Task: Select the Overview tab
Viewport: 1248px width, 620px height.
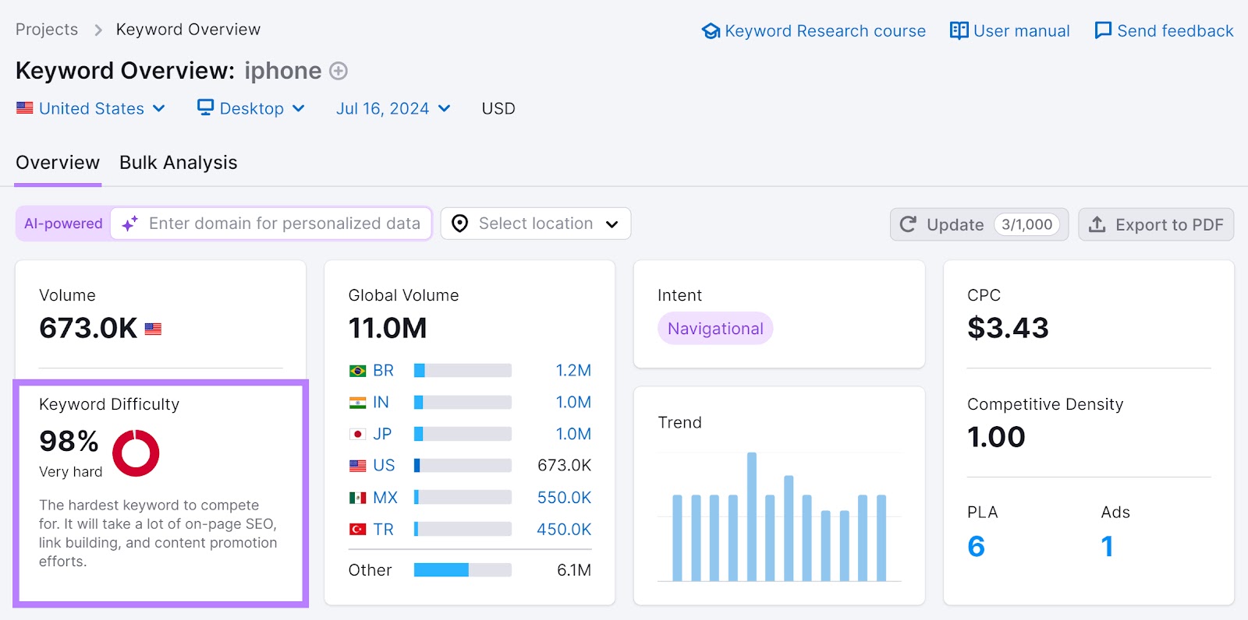Action: [58, 163]
